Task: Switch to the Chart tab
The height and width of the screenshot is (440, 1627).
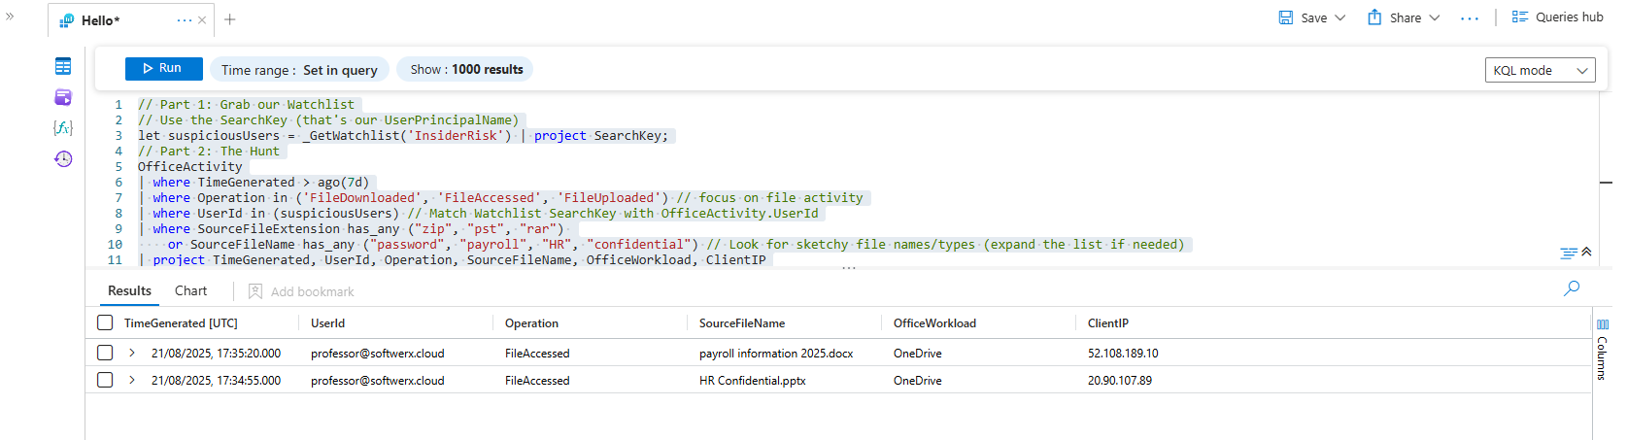Action: point(190,290)
